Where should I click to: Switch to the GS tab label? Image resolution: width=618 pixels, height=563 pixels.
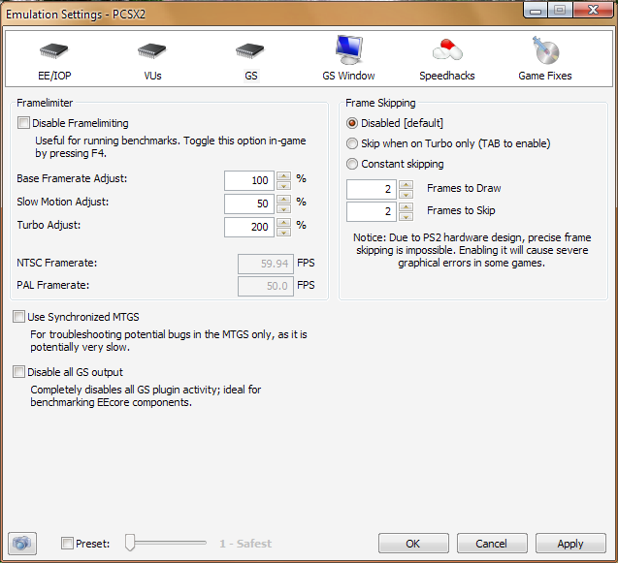click(251, 76)
